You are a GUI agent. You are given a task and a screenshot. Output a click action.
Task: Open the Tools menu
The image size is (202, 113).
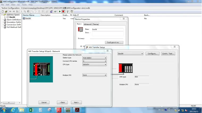[24, 4]
